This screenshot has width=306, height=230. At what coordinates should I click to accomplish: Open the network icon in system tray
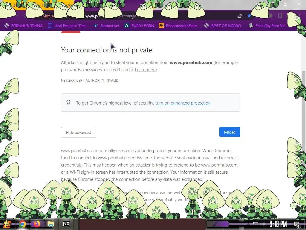pos(256,224)
